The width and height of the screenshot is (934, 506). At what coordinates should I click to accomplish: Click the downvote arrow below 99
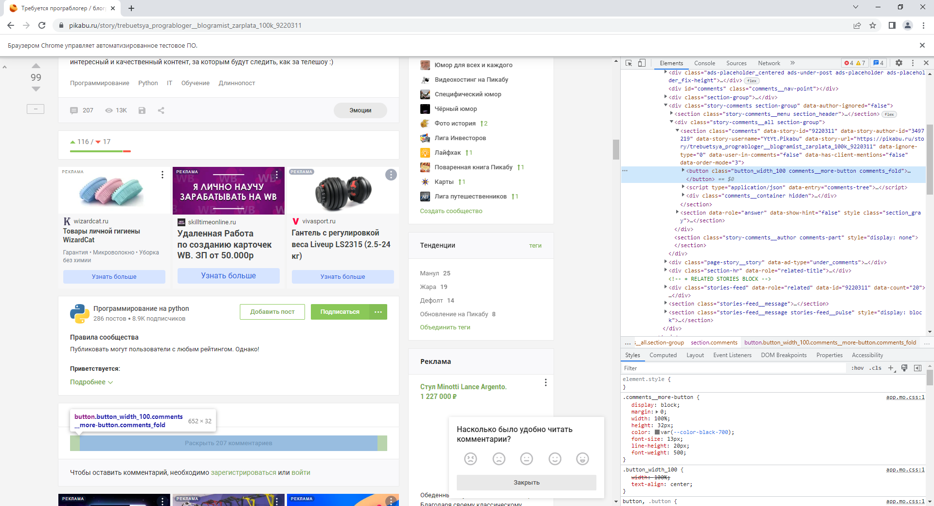point(36,89)
